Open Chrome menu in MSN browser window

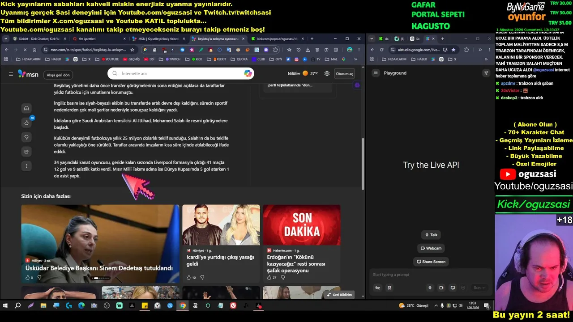pos(359,50)
